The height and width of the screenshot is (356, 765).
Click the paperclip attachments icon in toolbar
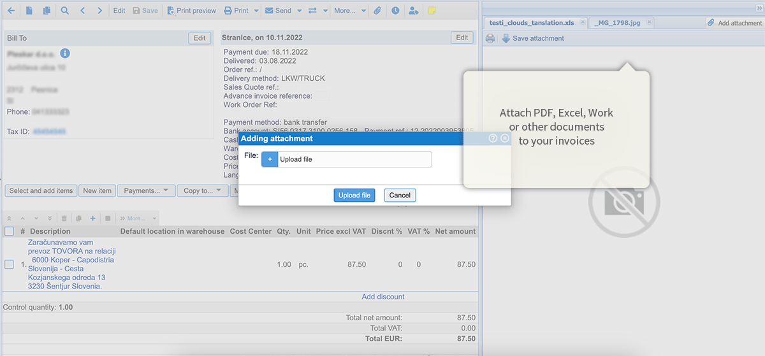click(377, 11)
